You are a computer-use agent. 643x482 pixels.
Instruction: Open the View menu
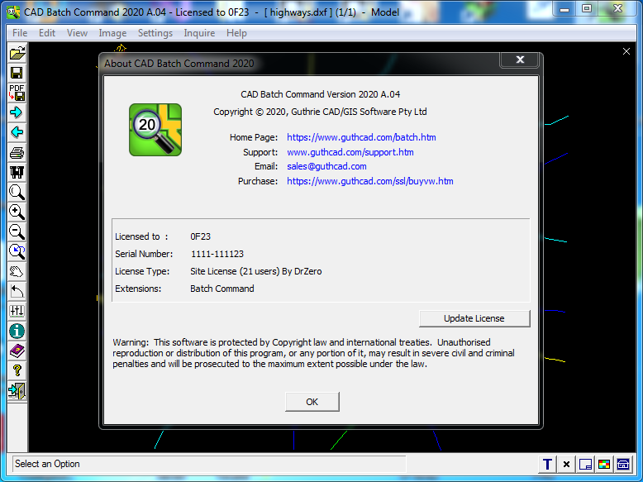[77, 33]
